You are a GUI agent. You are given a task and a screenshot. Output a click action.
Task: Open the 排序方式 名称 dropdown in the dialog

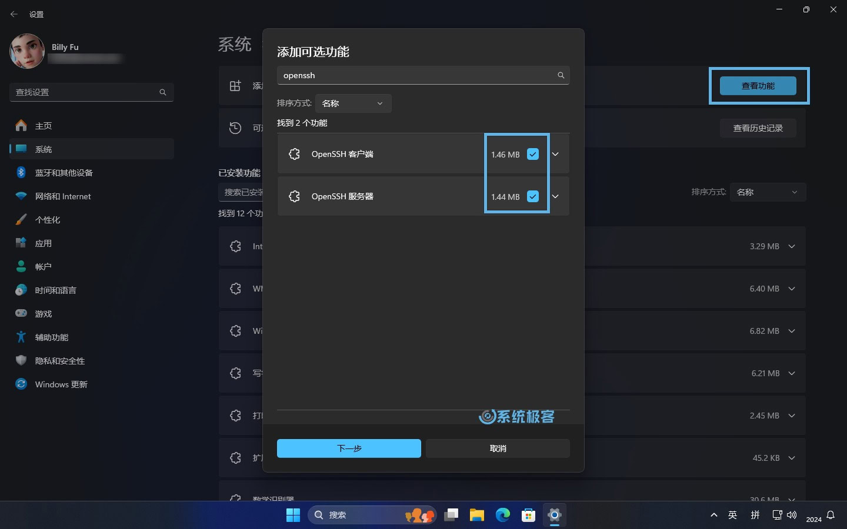[x=352, y=103]
